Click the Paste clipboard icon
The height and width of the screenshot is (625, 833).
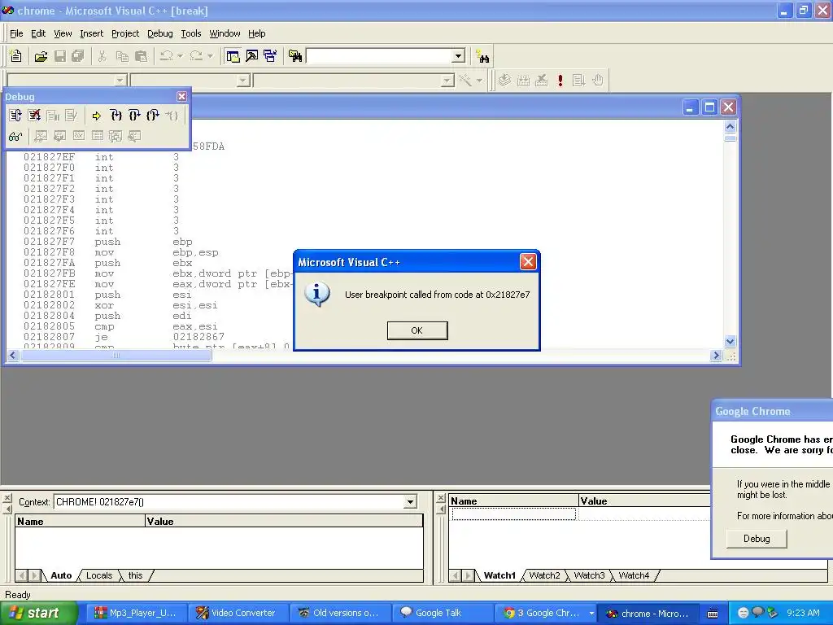[141, 56]
